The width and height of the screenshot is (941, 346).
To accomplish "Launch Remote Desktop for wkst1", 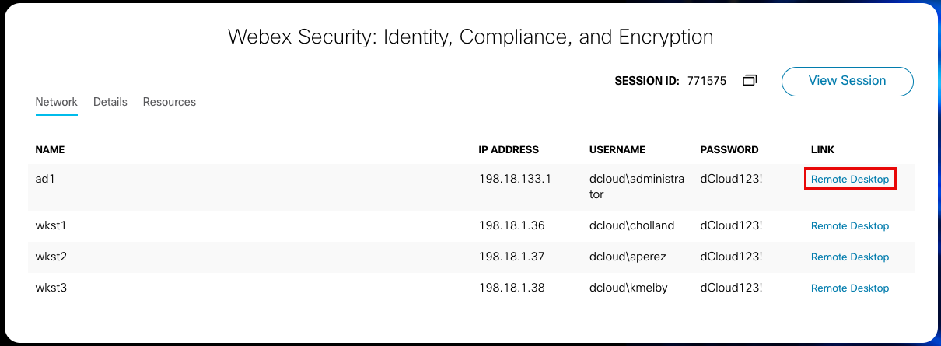I will click(849, 226).
